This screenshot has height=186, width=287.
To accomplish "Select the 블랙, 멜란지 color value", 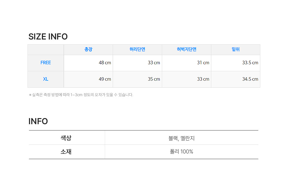I will click(x=181, y=138).
